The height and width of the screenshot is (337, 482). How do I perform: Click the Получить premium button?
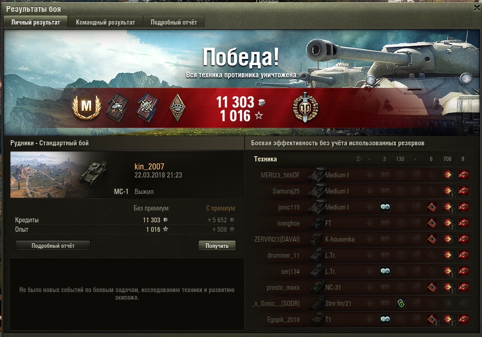pyautogui.click(x=217, y=245)
